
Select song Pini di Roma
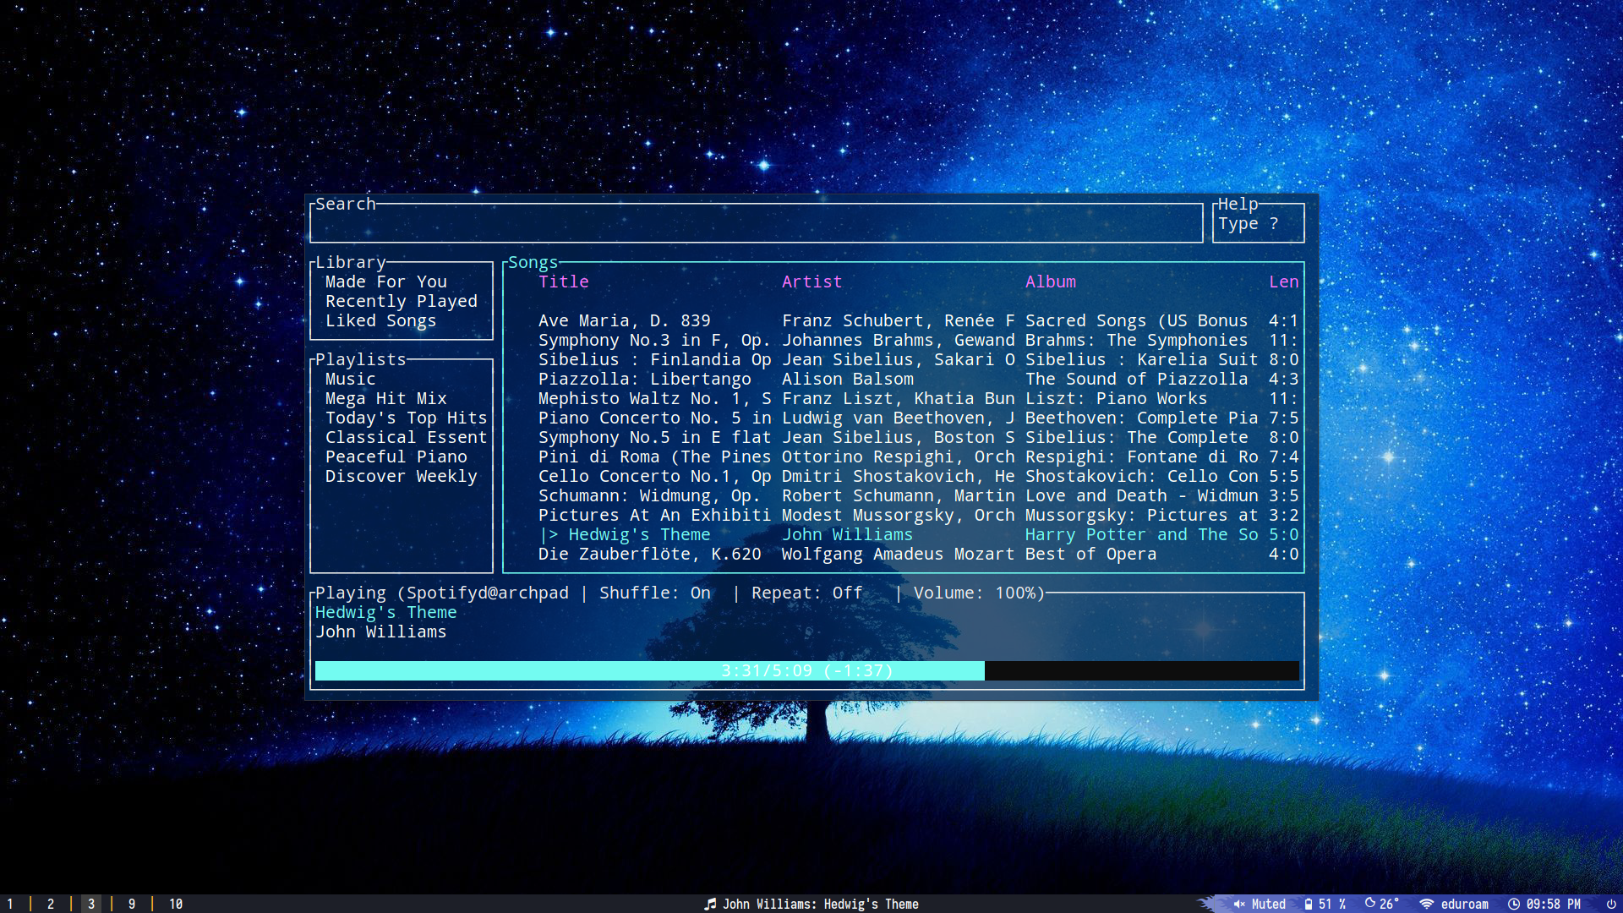[x=654, y=456]
